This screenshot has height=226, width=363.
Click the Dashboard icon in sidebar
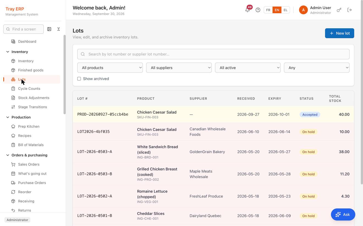[13, 41]
